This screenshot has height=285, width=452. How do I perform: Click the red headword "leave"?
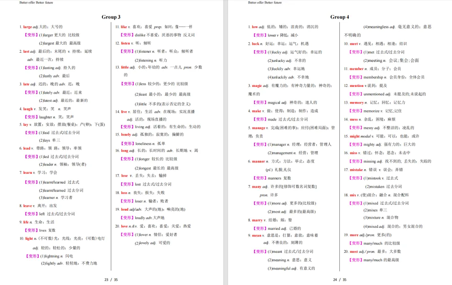28,206
